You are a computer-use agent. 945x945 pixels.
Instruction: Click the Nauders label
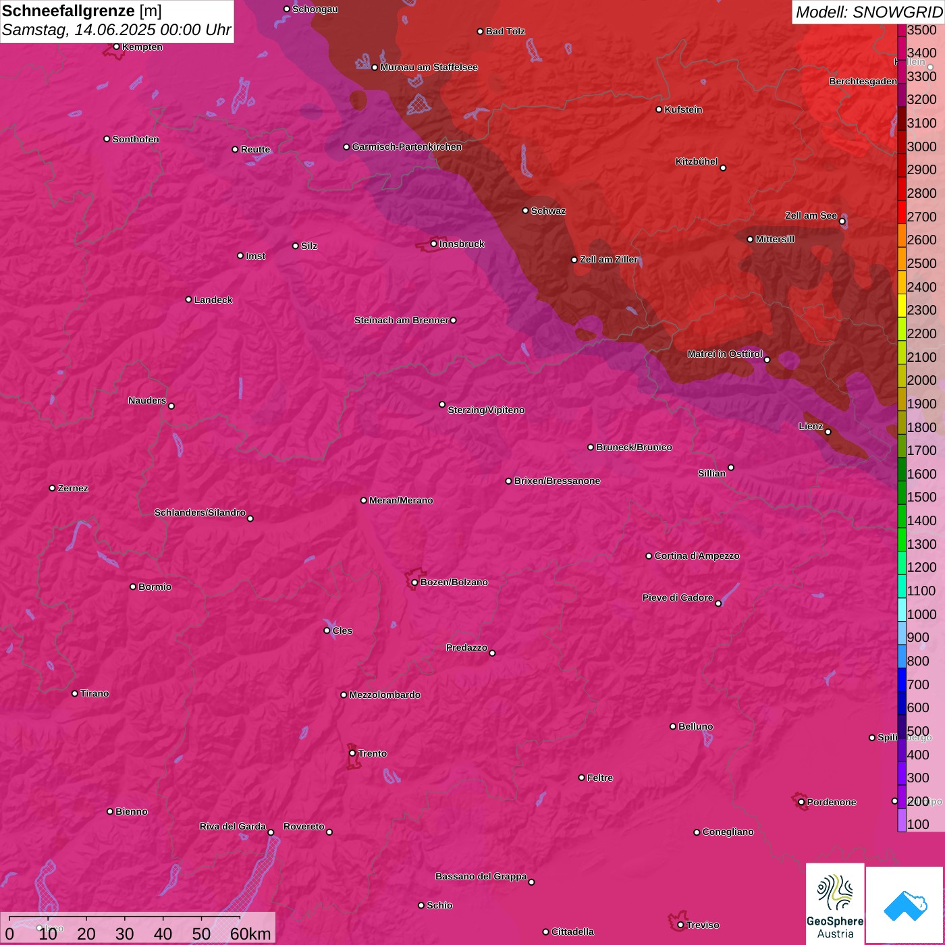(147, 400)
